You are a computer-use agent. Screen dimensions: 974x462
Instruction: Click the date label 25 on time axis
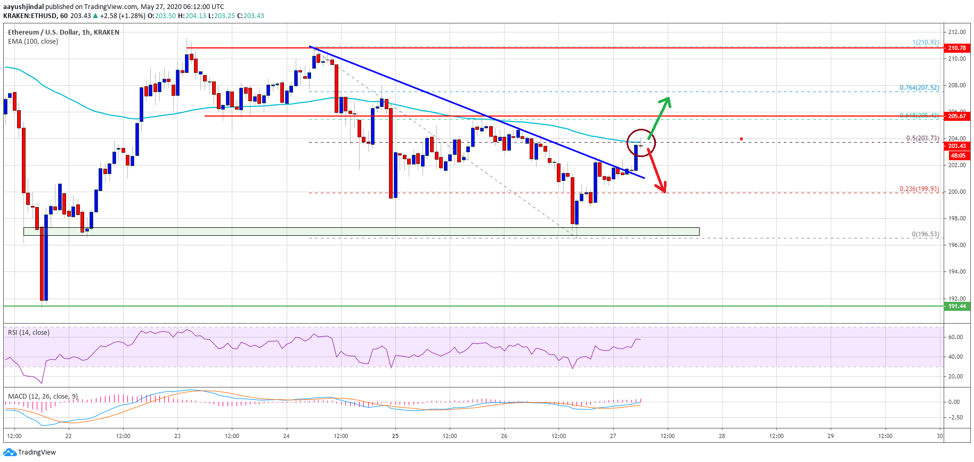395,436
